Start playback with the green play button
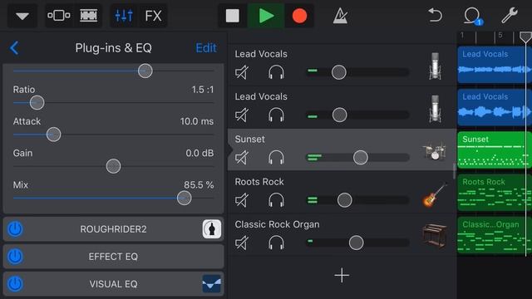This screenshot has height=299, width=532. [x=266, y=16]
